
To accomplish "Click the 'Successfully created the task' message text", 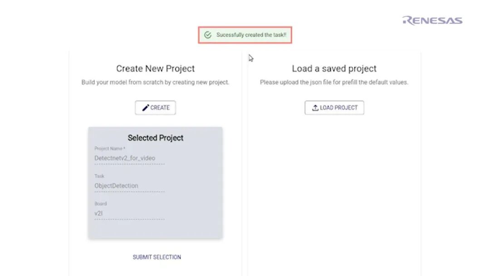I will coord(251,35).
